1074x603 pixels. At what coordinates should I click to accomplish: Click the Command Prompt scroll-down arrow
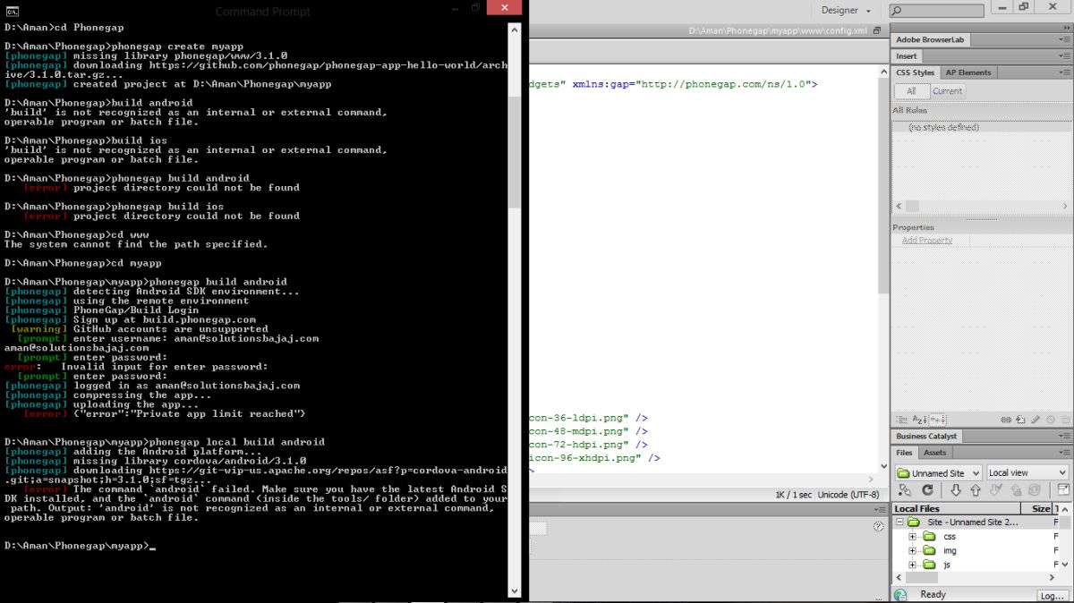515,590
